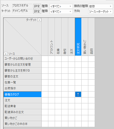The image size is (114, 129).
Task: Select the 買い物かご column header
Action: coord(85,37)
